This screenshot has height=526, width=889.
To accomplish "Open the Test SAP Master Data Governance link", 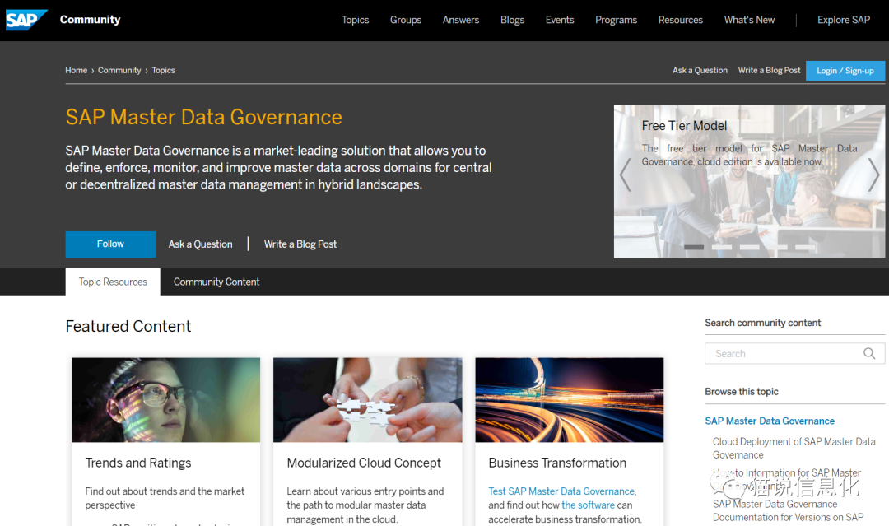I will click(x=562, y=491).
